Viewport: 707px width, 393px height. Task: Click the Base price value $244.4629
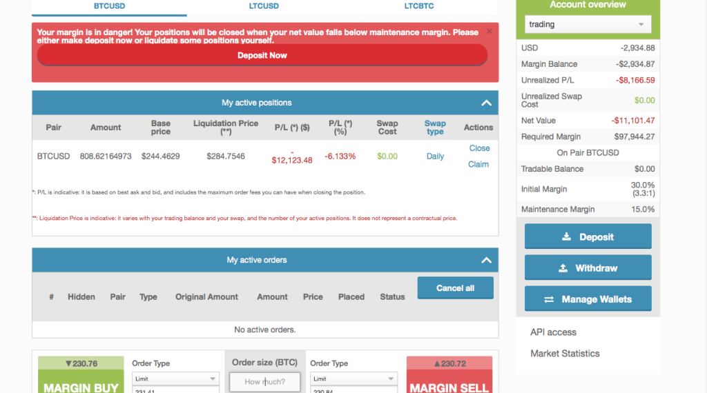point(160,157)
